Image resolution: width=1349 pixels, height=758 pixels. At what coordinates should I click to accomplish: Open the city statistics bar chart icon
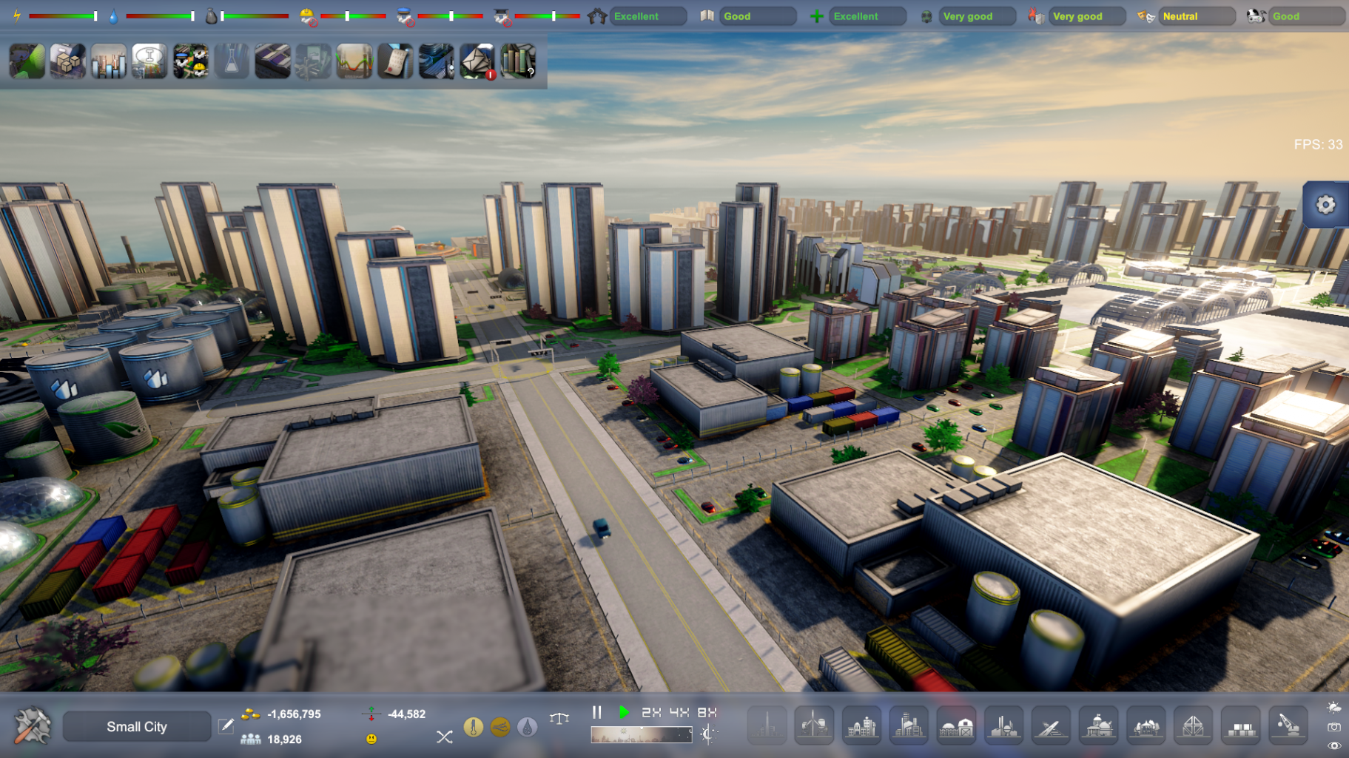point(109,61)
